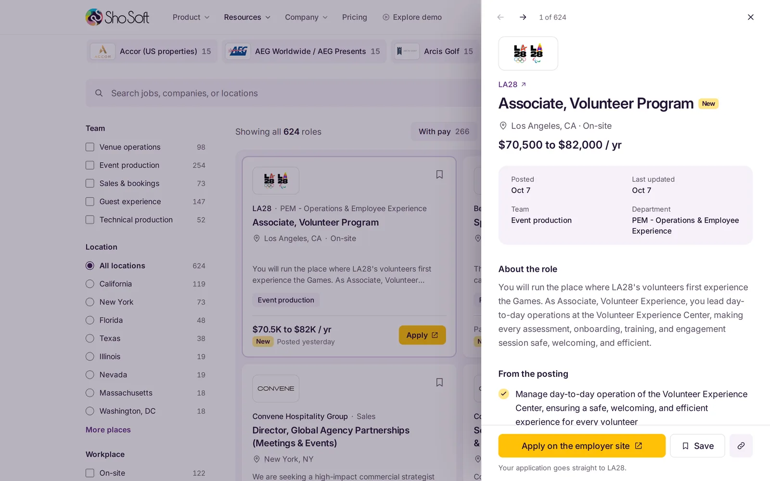Click Apply on the LA28 card
770x481 pixels.
[x=422, y=335]
